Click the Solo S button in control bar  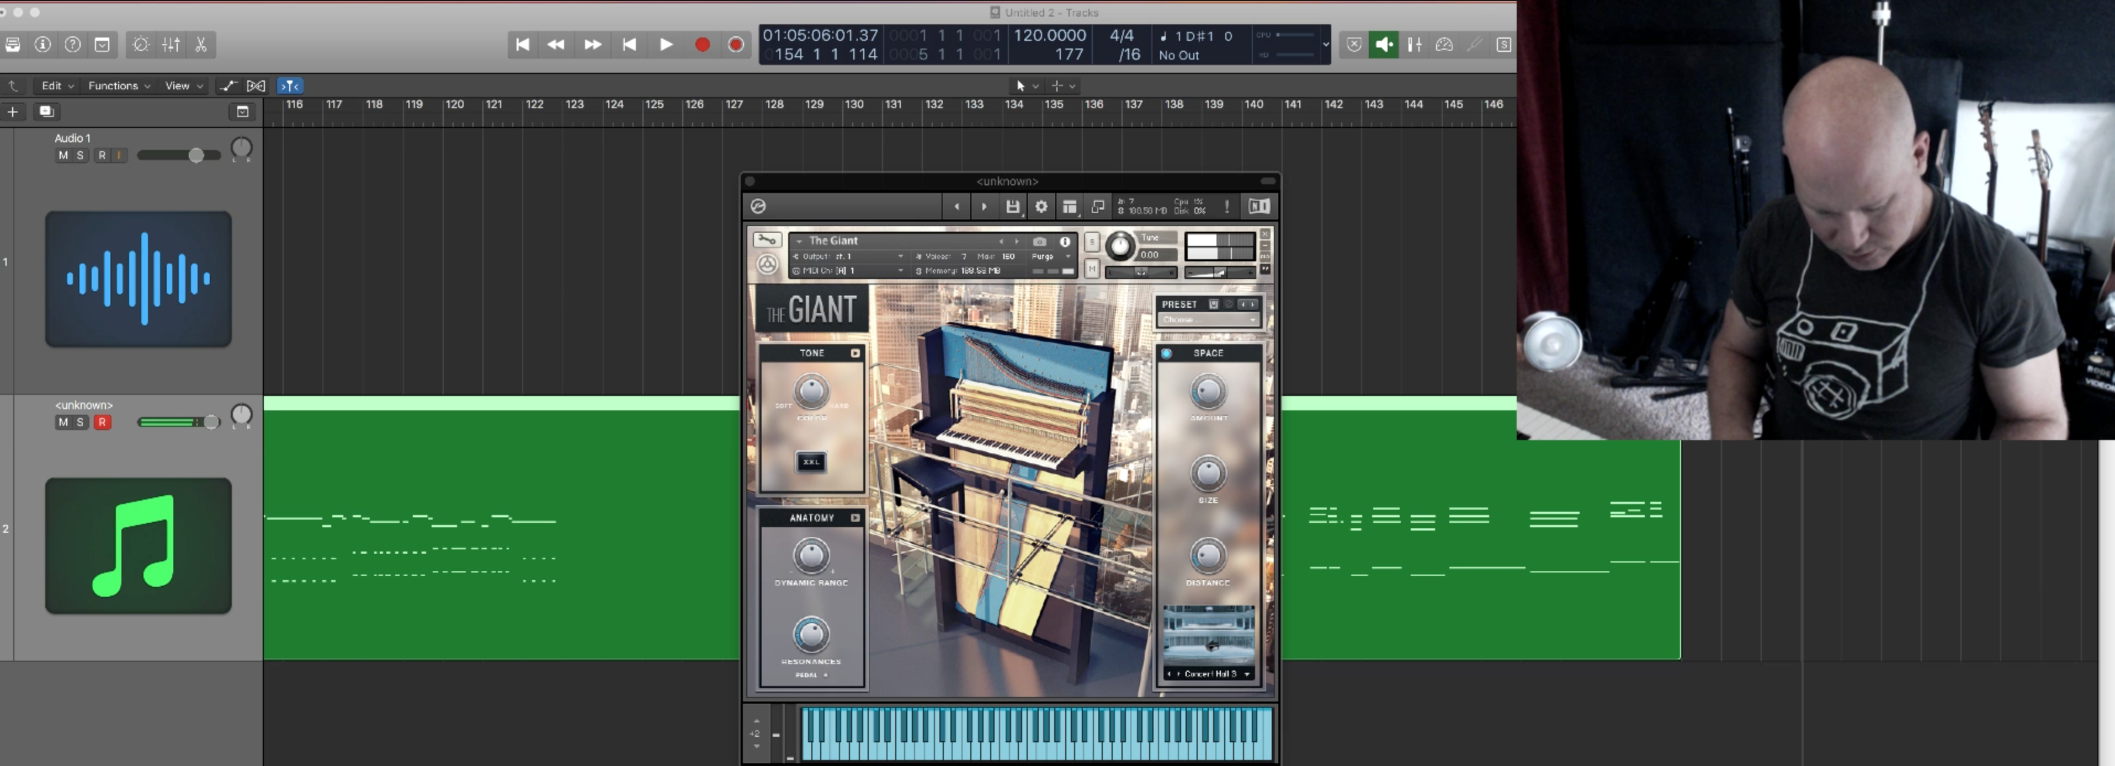1503,44
